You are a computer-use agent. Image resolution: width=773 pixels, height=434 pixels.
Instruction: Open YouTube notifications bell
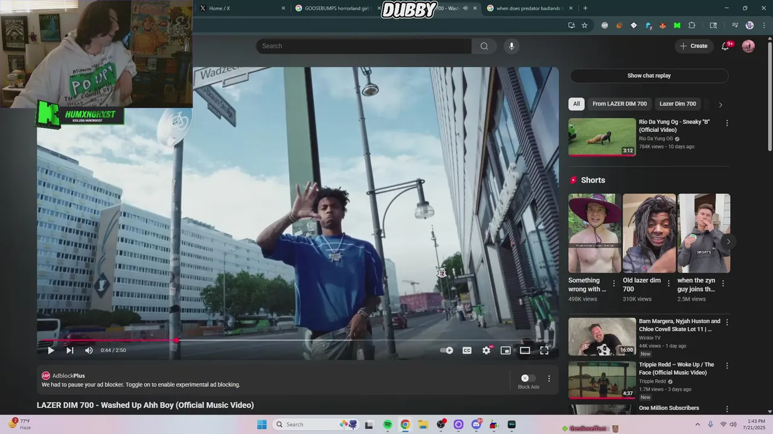click(725, 46)
